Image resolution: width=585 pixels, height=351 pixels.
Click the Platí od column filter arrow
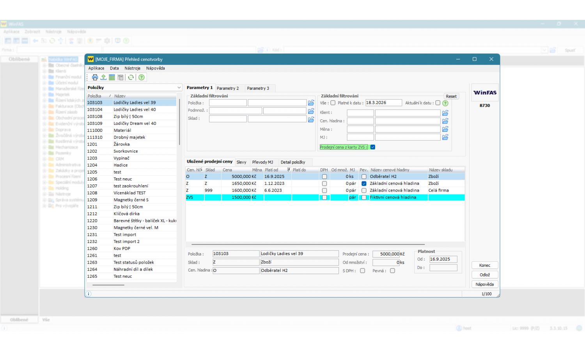289,170
